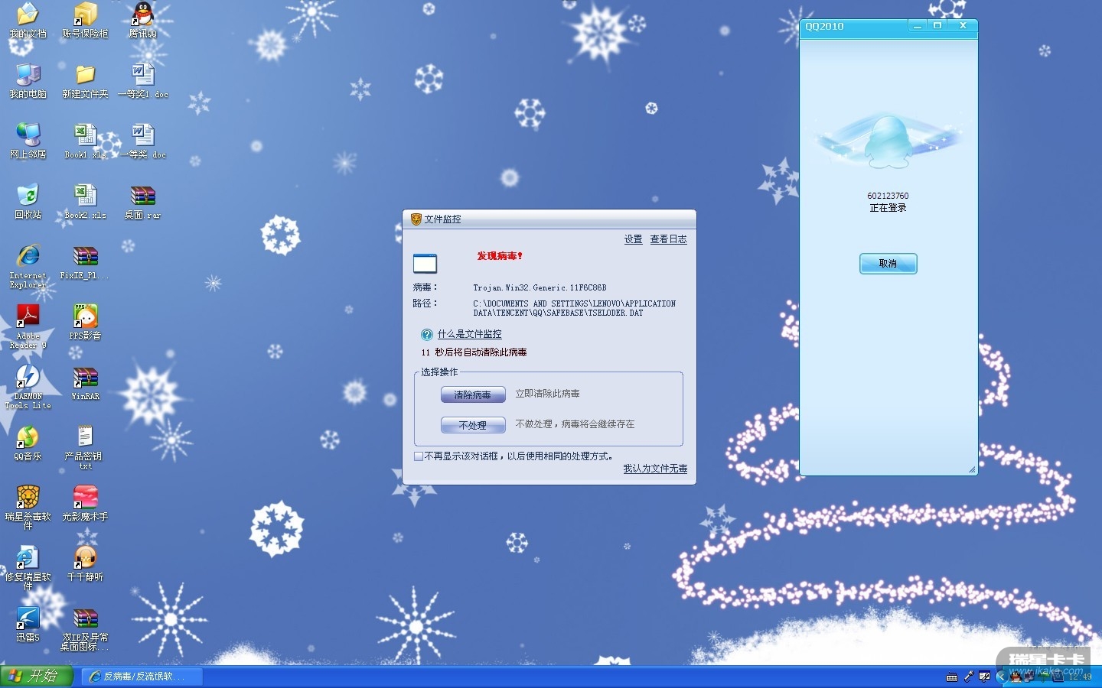1102x688 pixels.
Task: Click the QQ number 602123760
Action: click(888, 196)
